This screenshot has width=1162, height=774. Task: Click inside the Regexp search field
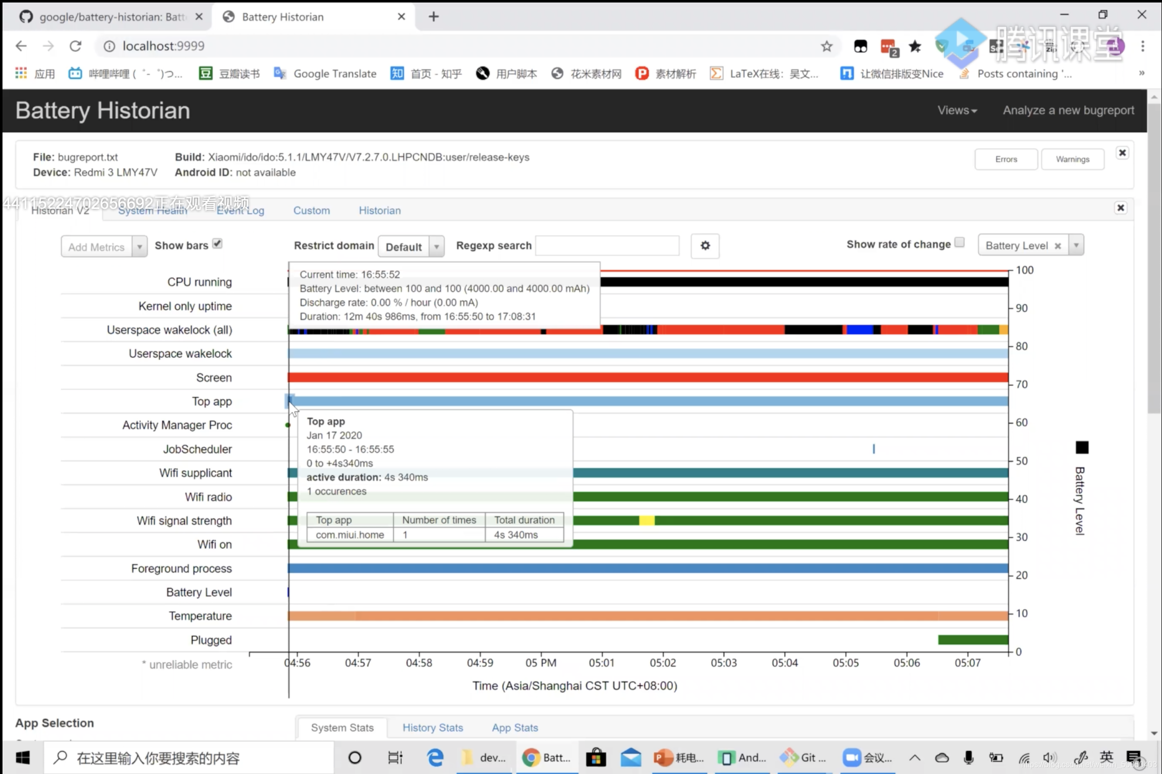click(607, 246)
